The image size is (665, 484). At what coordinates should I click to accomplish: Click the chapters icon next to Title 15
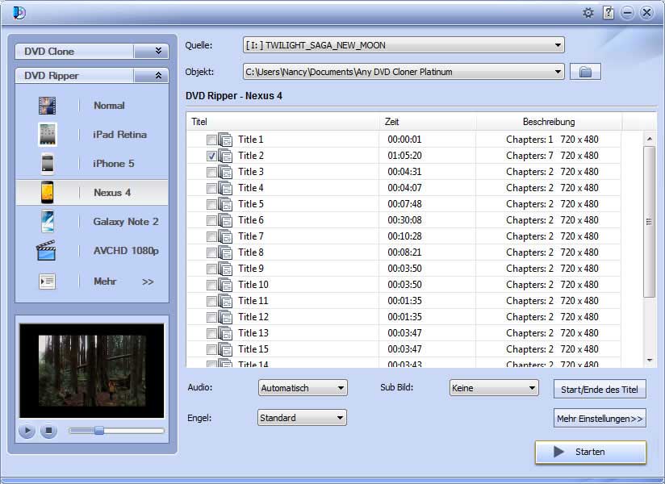click(x=225, y=348)
